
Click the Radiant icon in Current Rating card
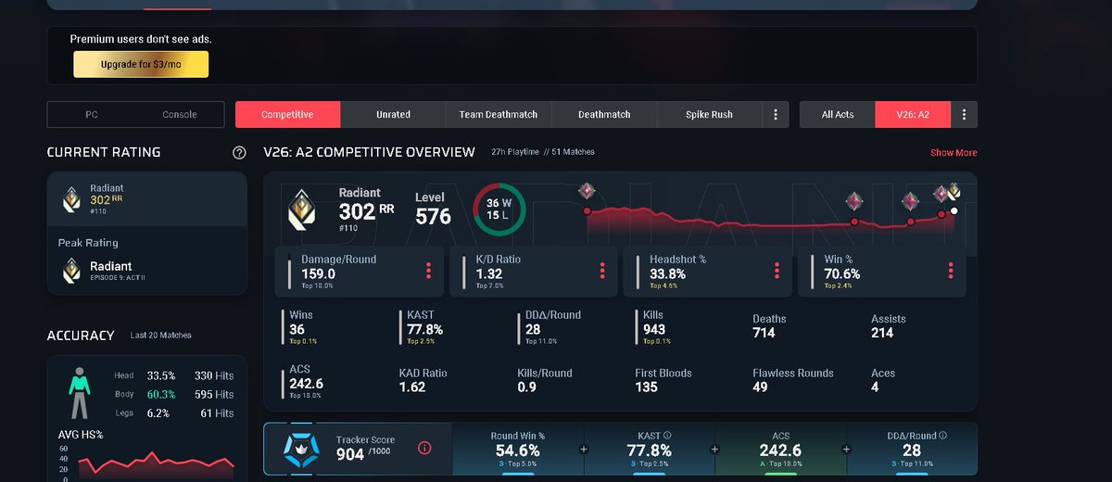(x=70, y=198)
